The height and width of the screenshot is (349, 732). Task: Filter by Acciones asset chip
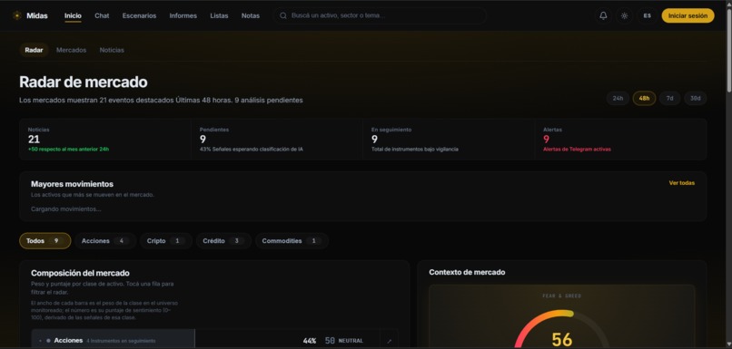pos(105,241)
